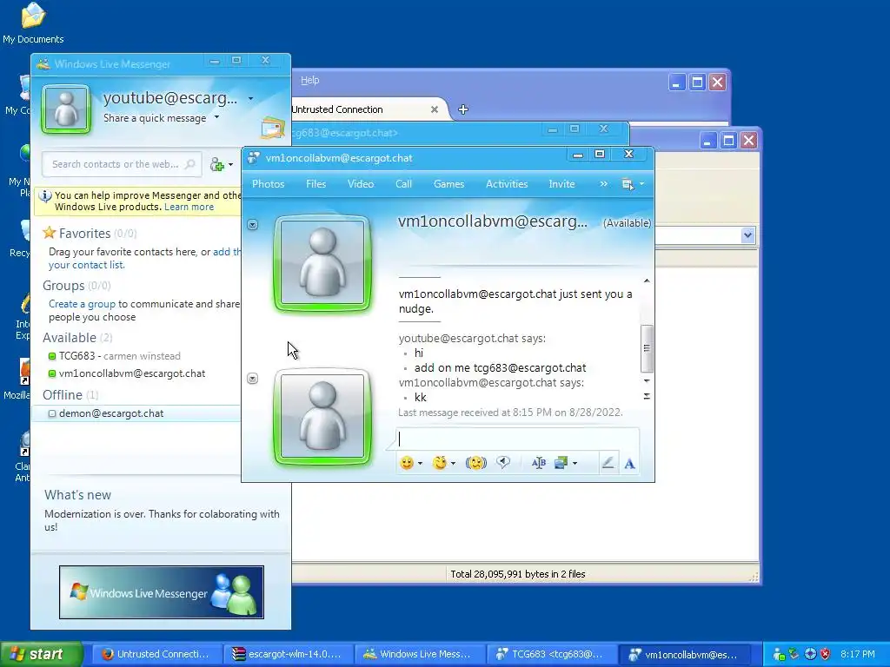Viewport: 890px width, 667px height.
Task: Open Games in chat toolbar
Action: [x=448, y=184]
